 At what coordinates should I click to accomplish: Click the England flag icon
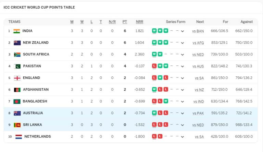17,78
